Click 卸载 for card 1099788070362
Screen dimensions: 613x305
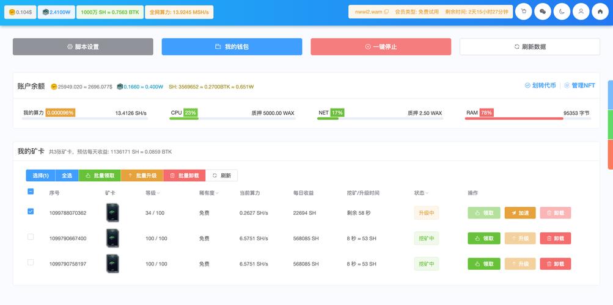pos(556,213)
